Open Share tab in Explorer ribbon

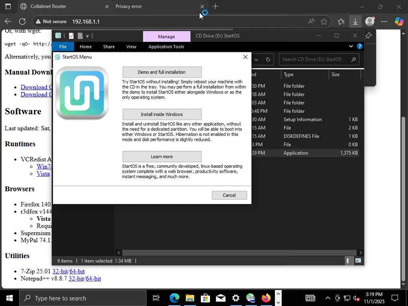pyautogui.click(x=109, y=47)
